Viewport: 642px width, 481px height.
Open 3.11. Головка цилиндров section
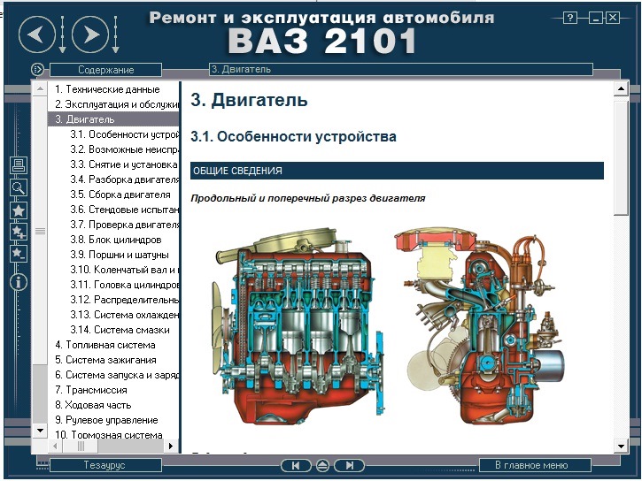[x=125, y=285]
